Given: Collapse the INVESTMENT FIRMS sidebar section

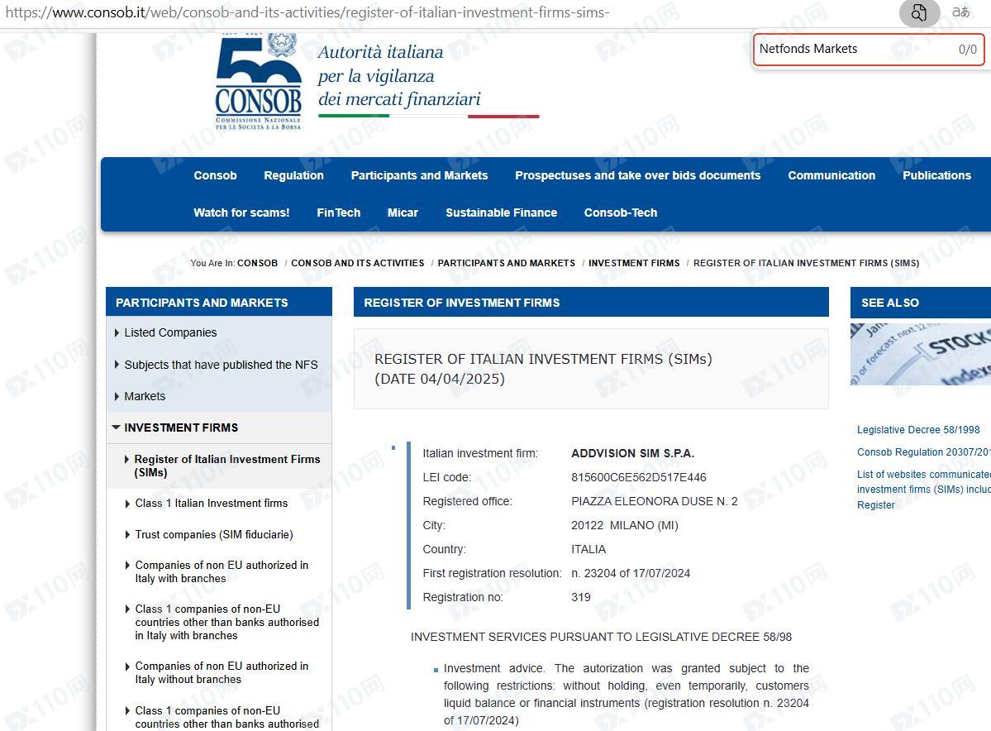Looking at the screenshot, I should [180, 428].
